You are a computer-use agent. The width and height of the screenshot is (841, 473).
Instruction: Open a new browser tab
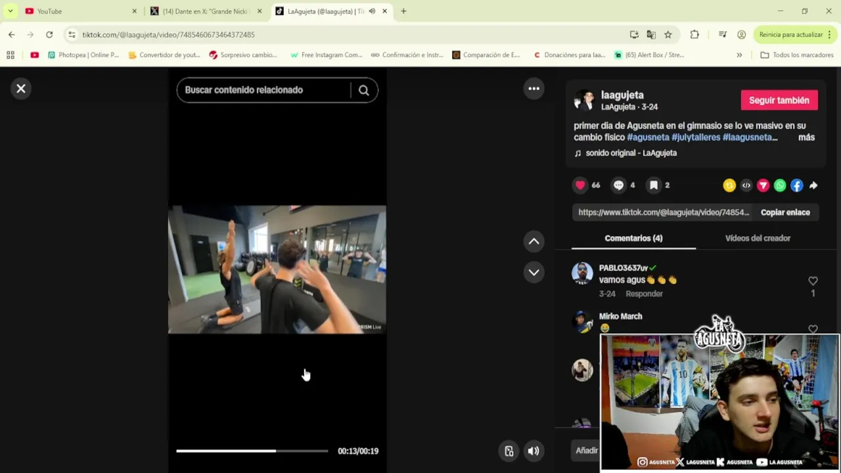pos(403,11)
